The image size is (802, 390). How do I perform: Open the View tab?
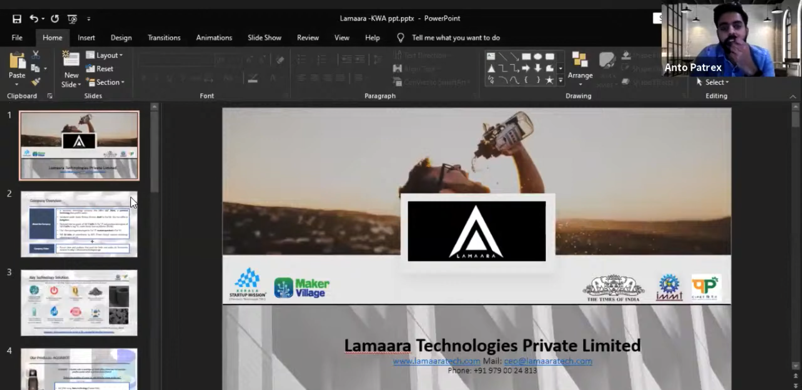click(x=342, y=38)
